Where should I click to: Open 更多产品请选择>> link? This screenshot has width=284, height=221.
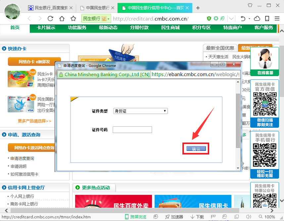(34, 121)
